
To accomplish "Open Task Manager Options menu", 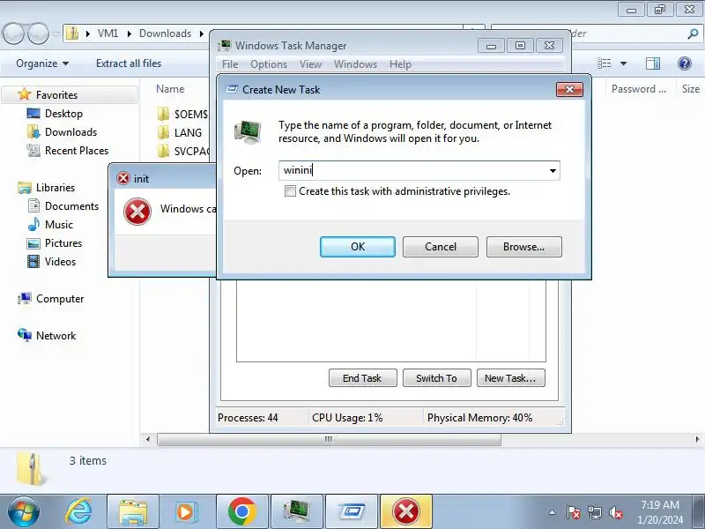I will [269, 64].
